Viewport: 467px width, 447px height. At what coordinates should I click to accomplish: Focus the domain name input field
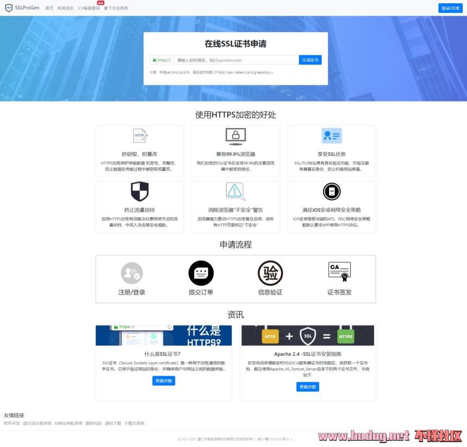pos(236,60)
